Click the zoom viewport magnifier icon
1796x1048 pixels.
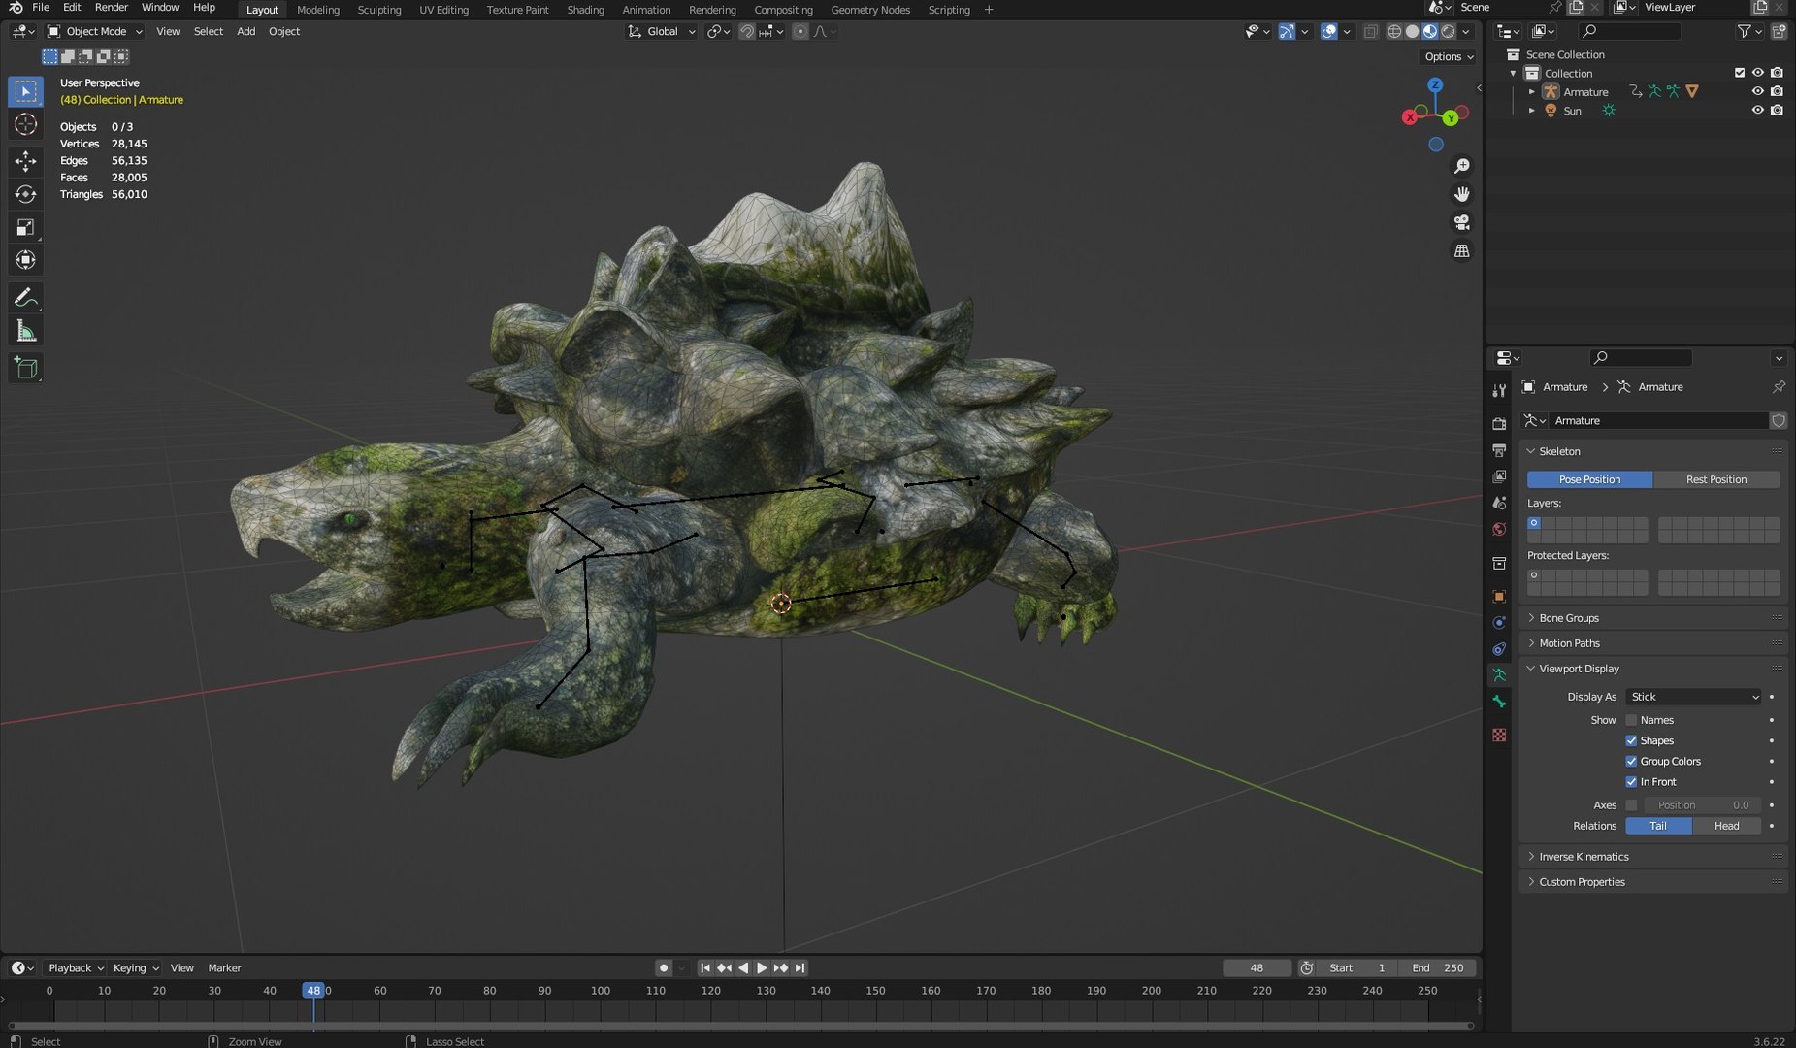(1461, 166)
